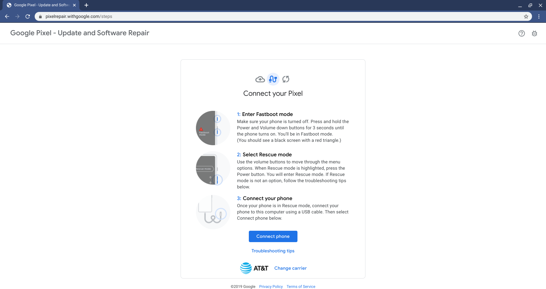Screen dimensions: 546x289
Task: Click the Connect phone button
Action: [273, 236]
